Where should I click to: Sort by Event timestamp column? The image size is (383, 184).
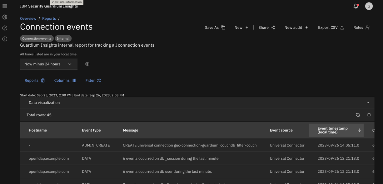point(336,130)
